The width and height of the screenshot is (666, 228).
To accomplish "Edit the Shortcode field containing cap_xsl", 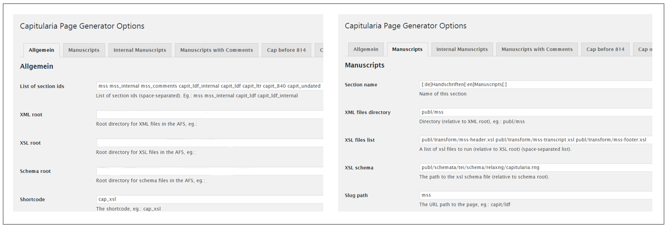I will tap(209, 200).
